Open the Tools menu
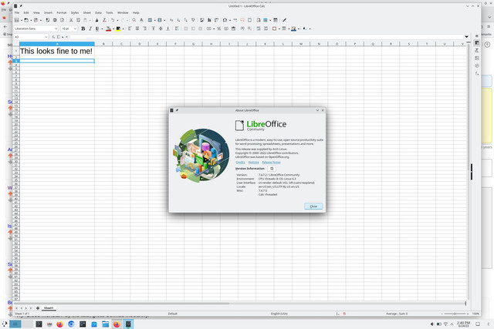This screenshot has width=494, height=329. point(110,13)
